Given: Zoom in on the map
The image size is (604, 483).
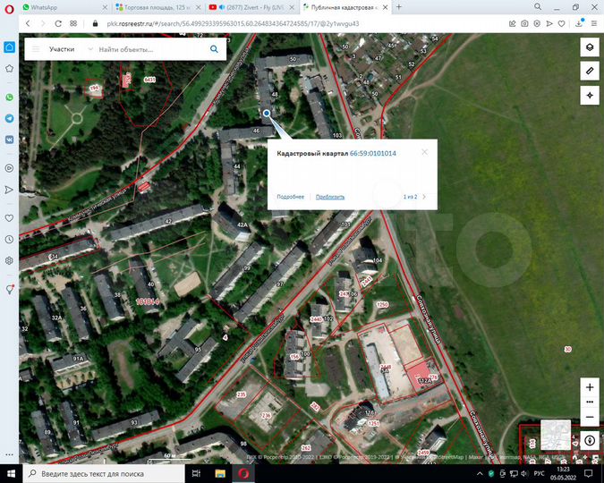Looking at the screenshot, I should coord(590,387).
